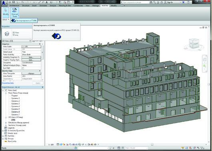Open the Revit application menu R logo
This screenshot has height=151, width=212.
point(4,2)
